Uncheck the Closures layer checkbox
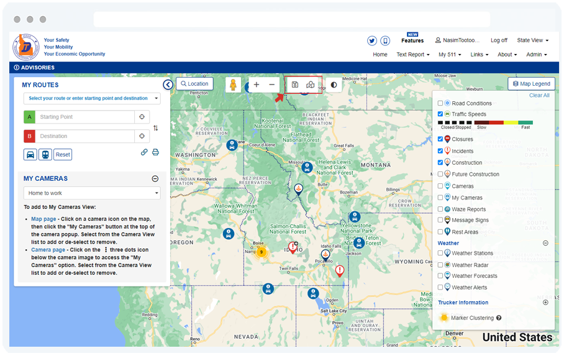Screen dimensions: 564x361 click(440, 139)
